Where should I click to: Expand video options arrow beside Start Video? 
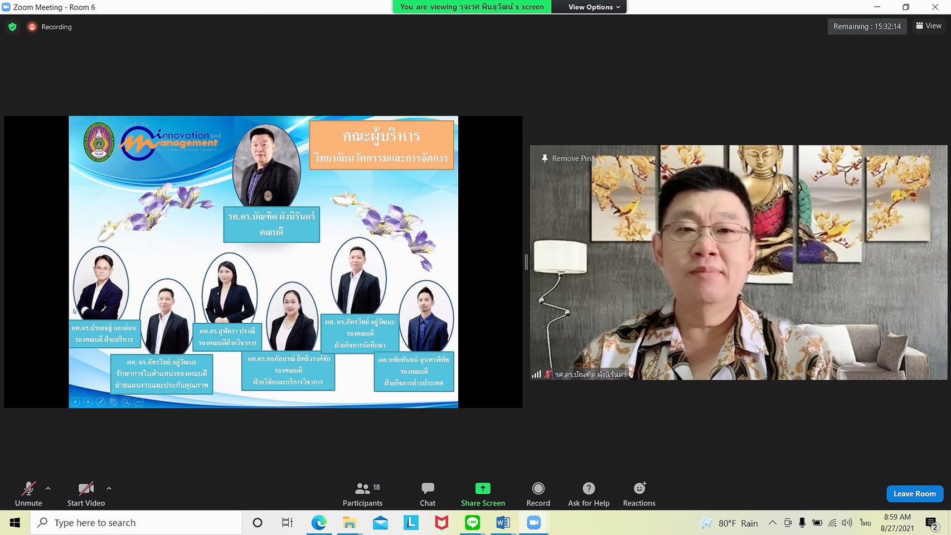pyautogui.click(x=109, y=488)
